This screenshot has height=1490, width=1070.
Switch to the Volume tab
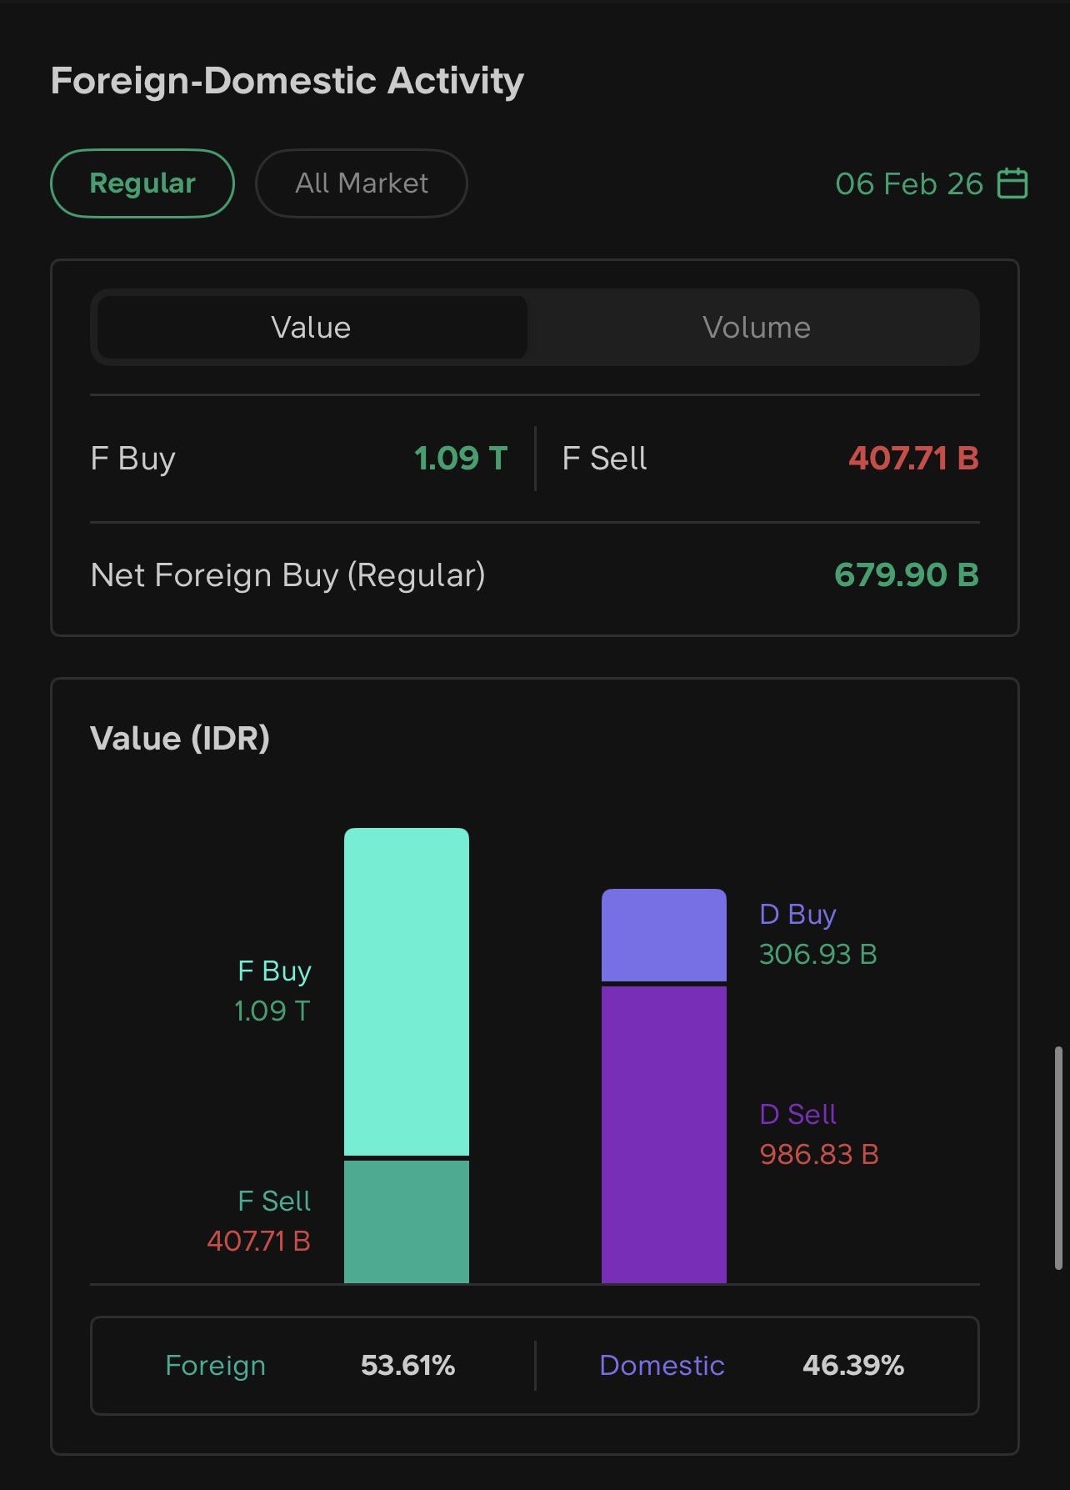tap(756, 328)
